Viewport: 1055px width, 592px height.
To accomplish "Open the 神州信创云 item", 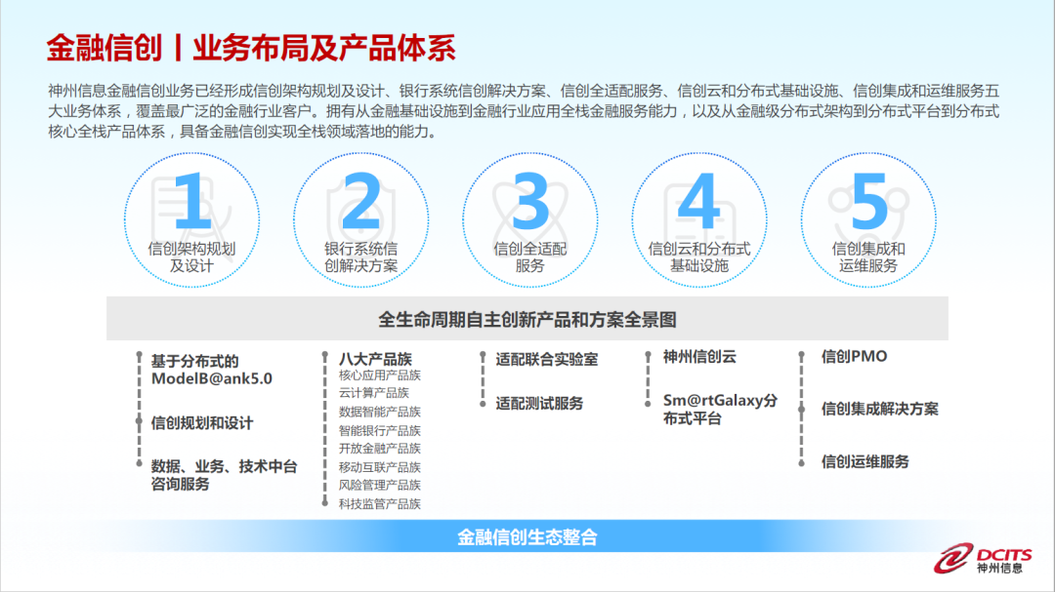I will tap(699, 357).
